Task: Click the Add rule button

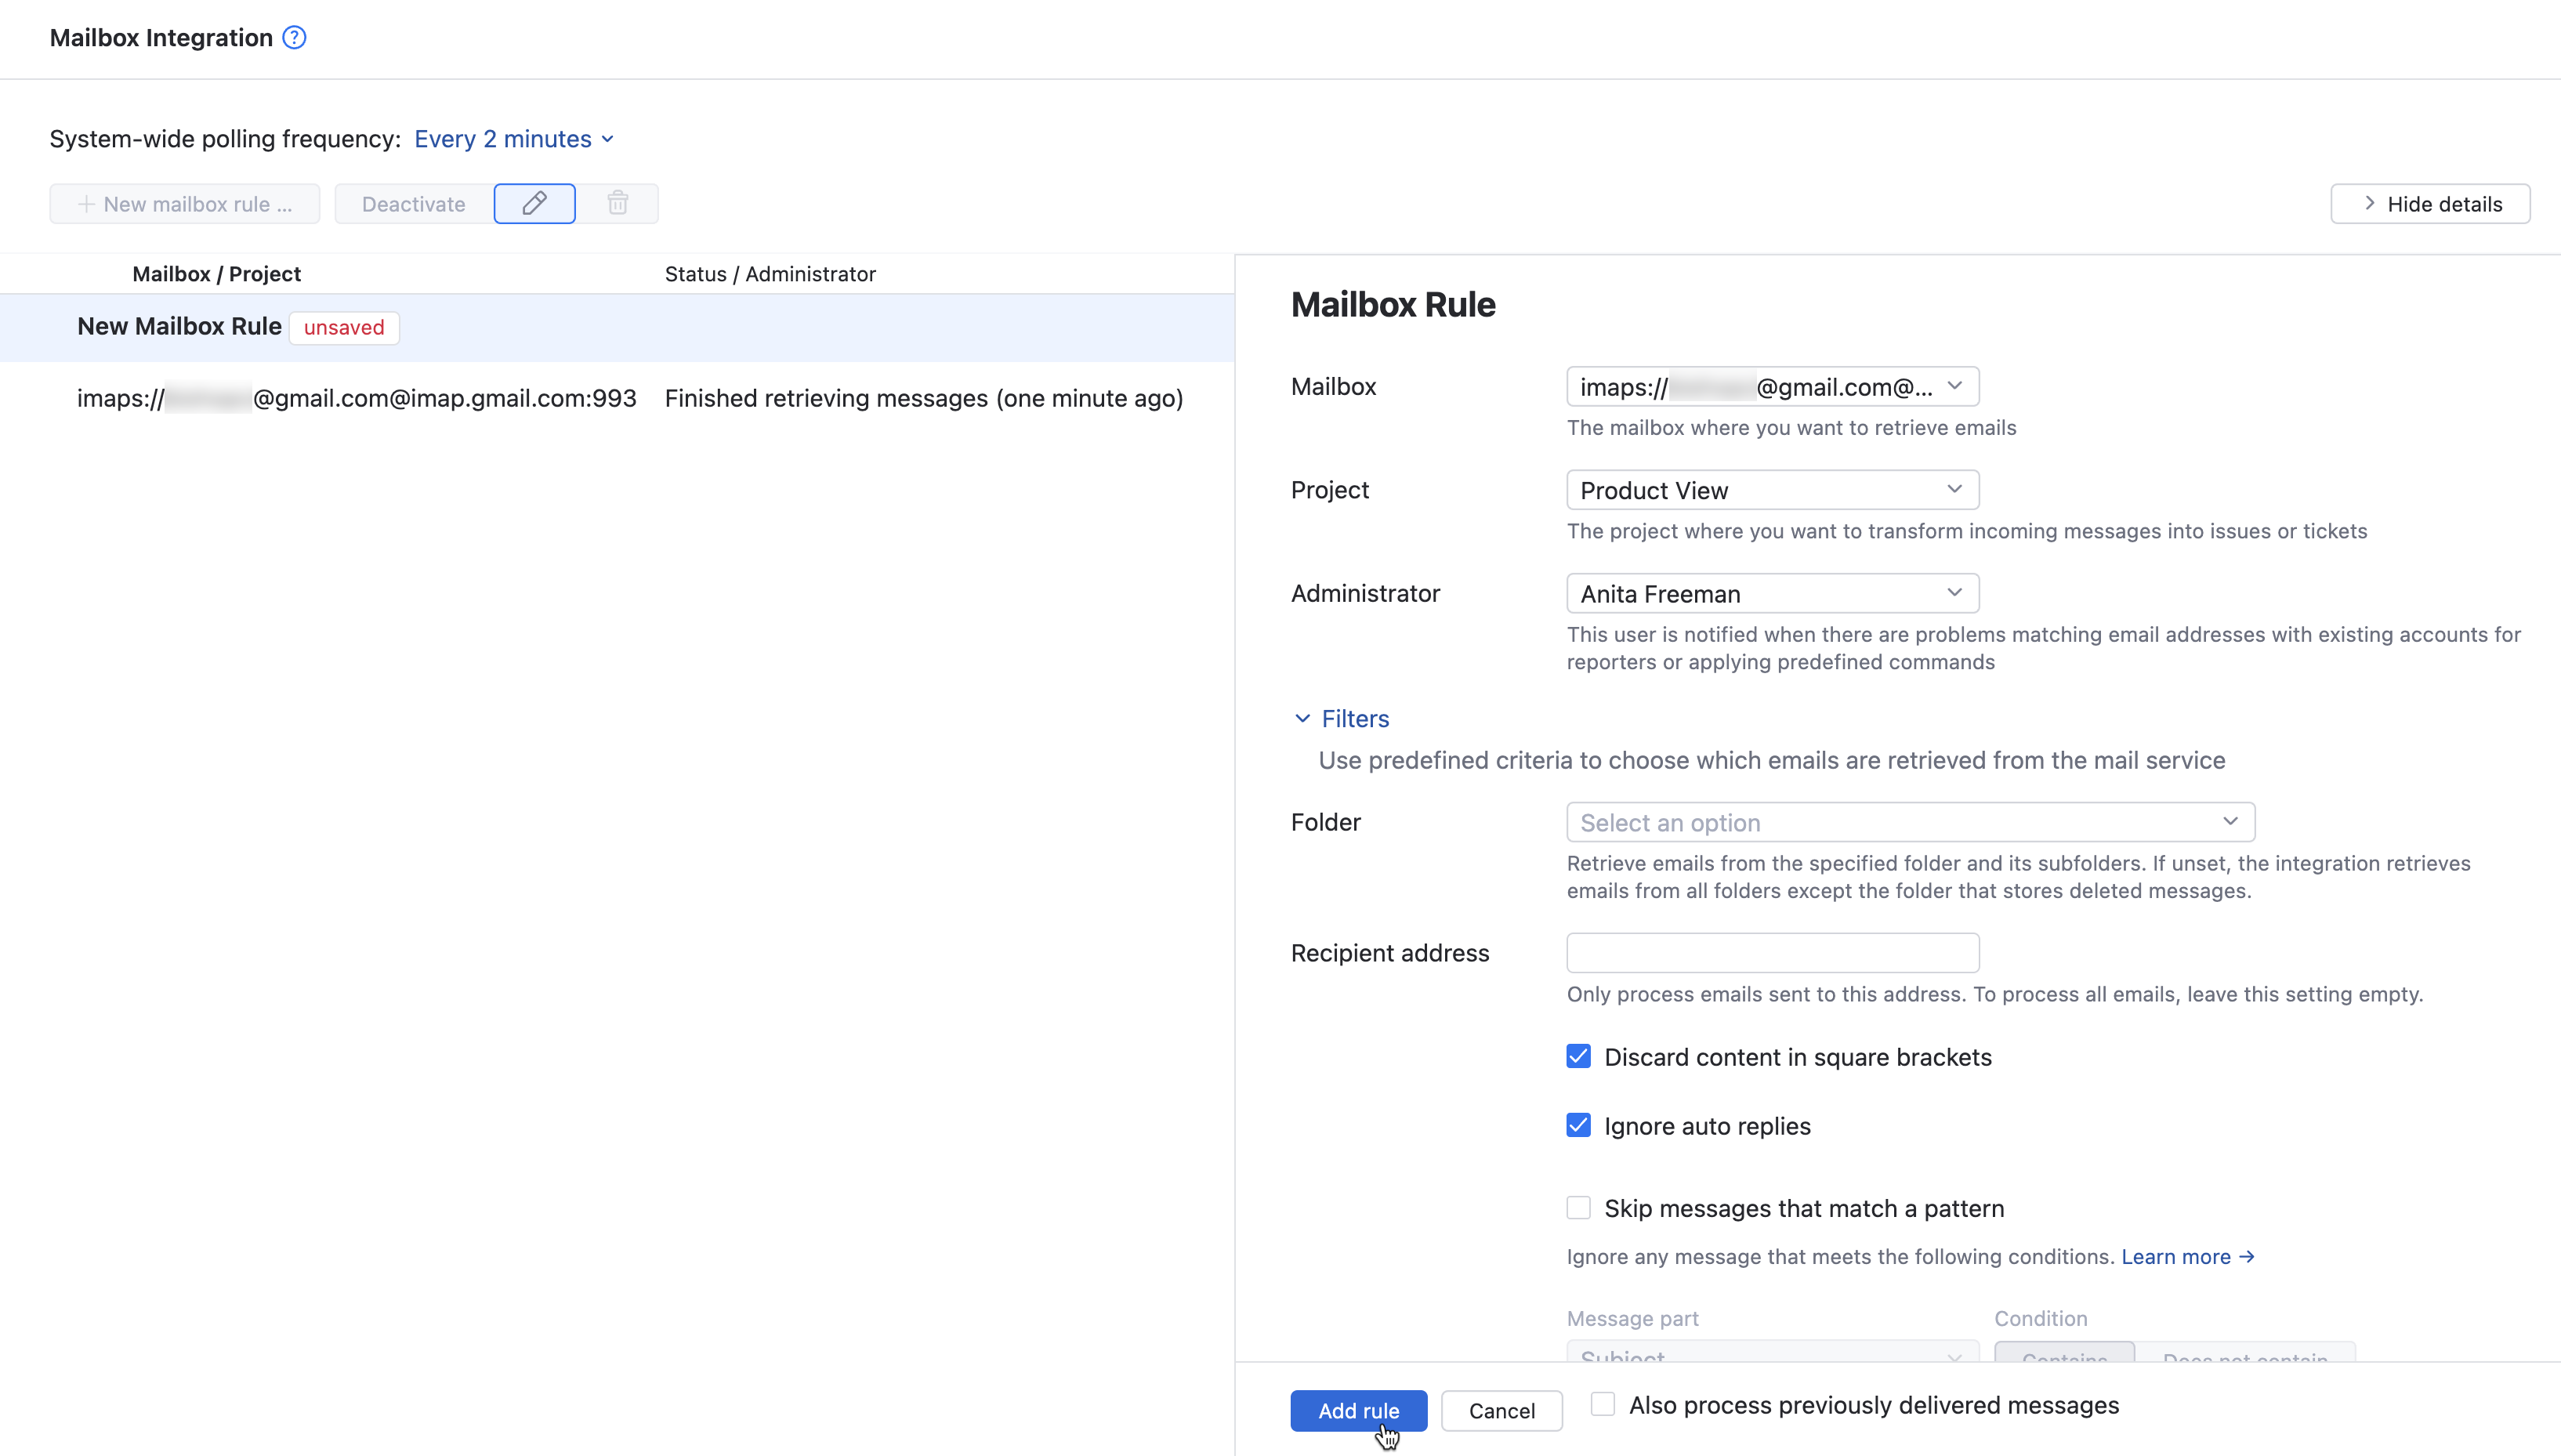Action: [1358, 1410]
